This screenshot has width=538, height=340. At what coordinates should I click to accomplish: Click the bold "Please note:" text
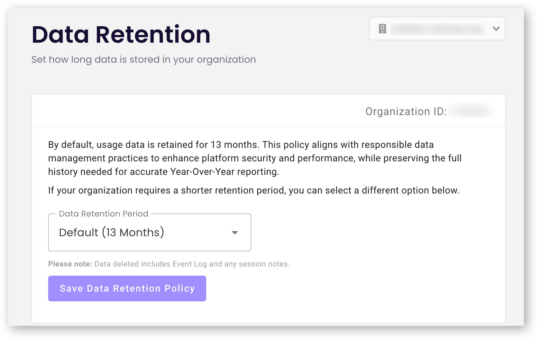70,264
